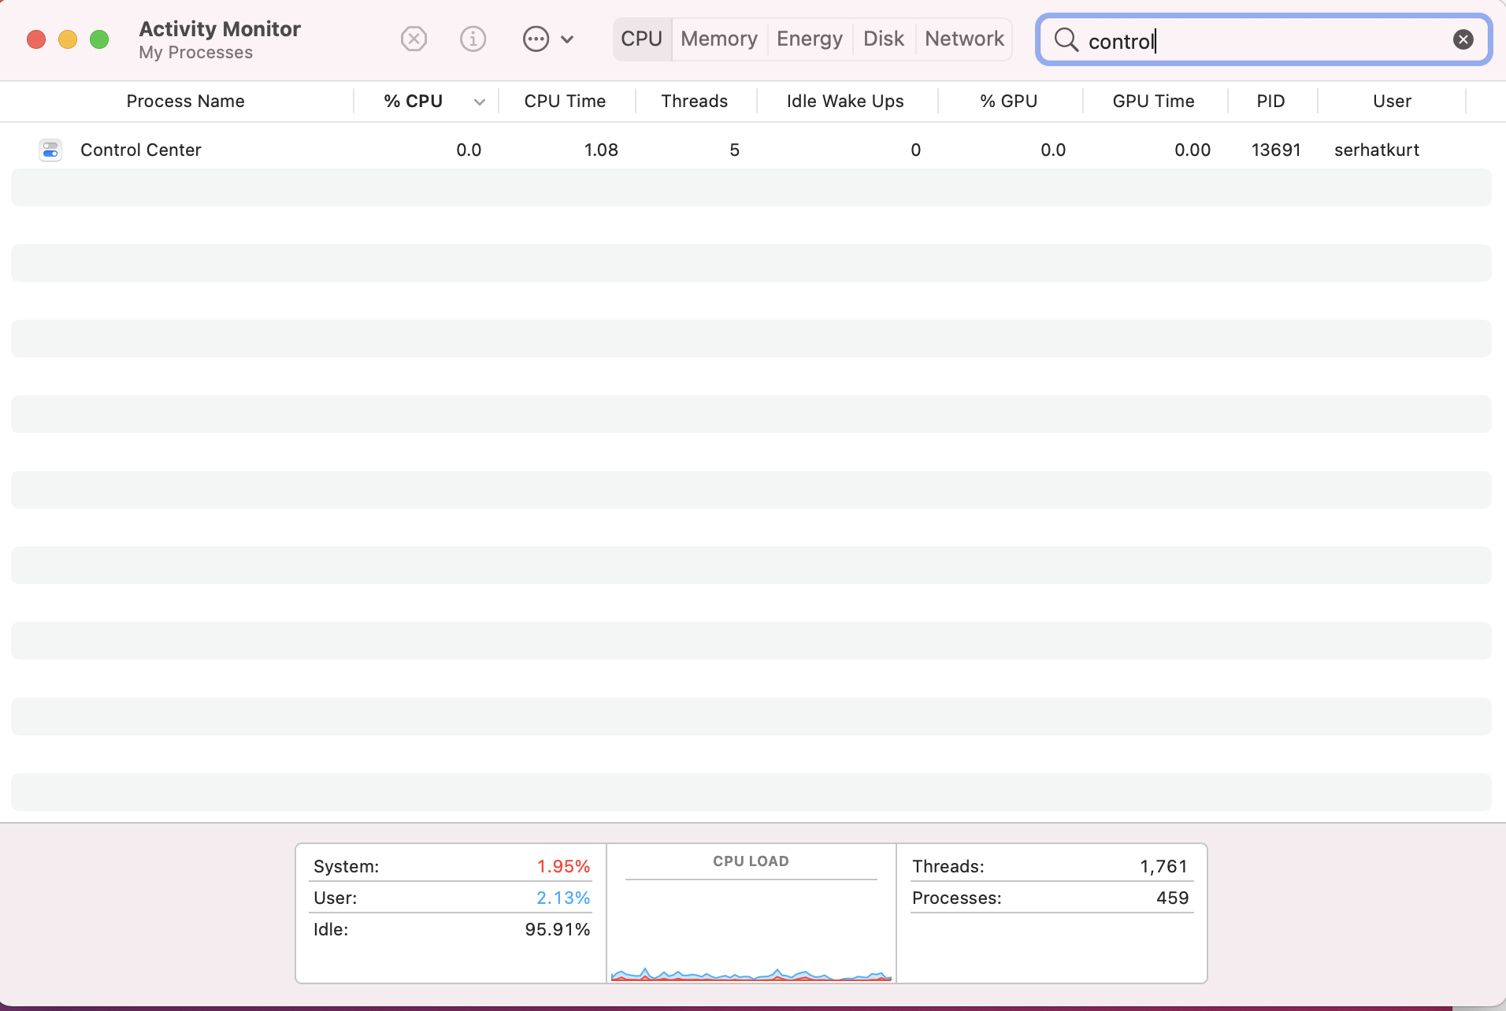The image size is (1506, 1011).
Task: Click the Idle percentage 95.91%
Action: (x=558, y=929)
